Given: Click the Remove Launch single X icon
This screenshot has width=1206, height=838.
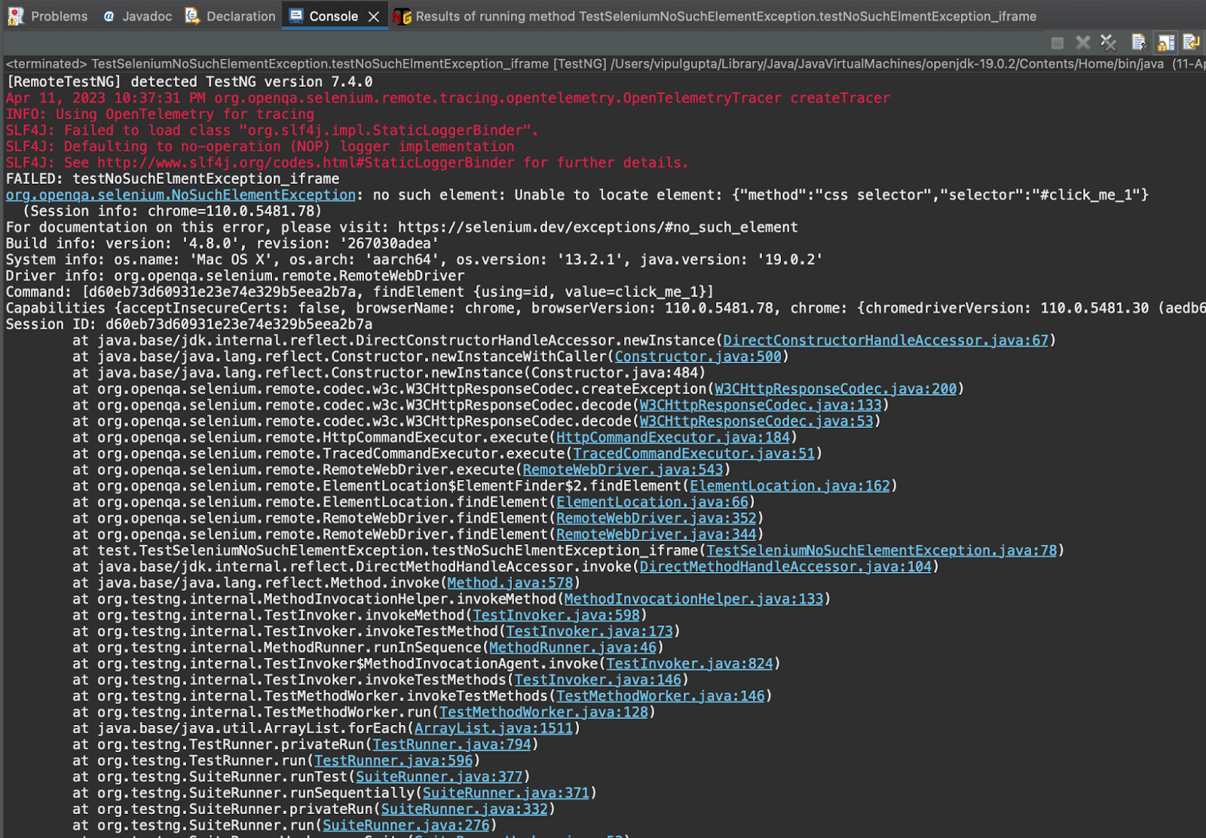Looking at the screenshot, I should (x=1082, y=43).
